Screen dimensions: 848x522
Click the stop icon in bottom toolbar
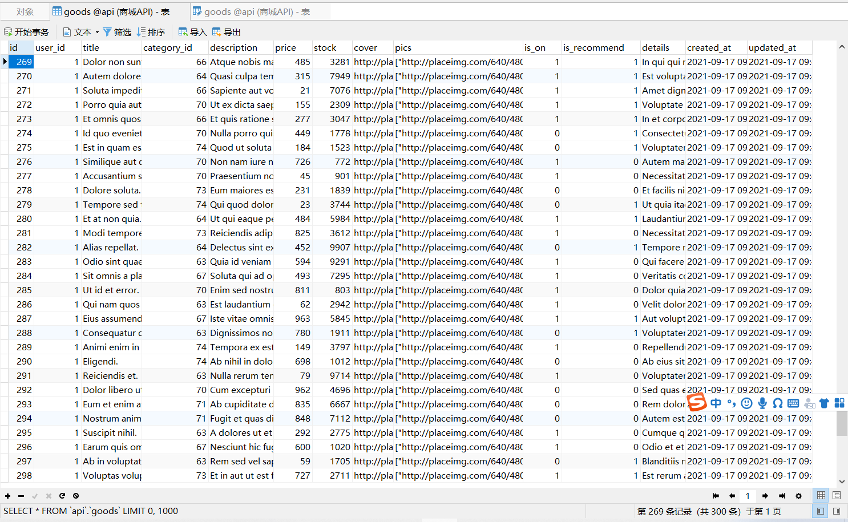[76, 496]
